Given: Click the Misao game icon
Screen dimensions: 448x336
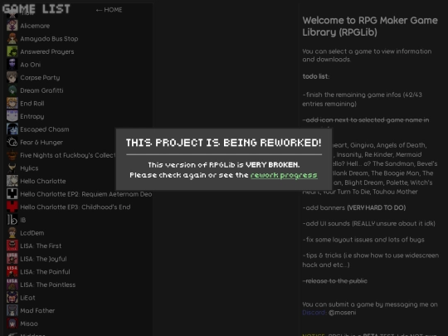Looking at the screenshot, I should (x=12, y=324).
